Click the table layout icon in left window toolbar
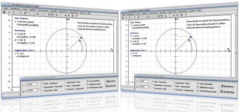The height and width of the screenshot is (112, 239). [x=49, y=15]
